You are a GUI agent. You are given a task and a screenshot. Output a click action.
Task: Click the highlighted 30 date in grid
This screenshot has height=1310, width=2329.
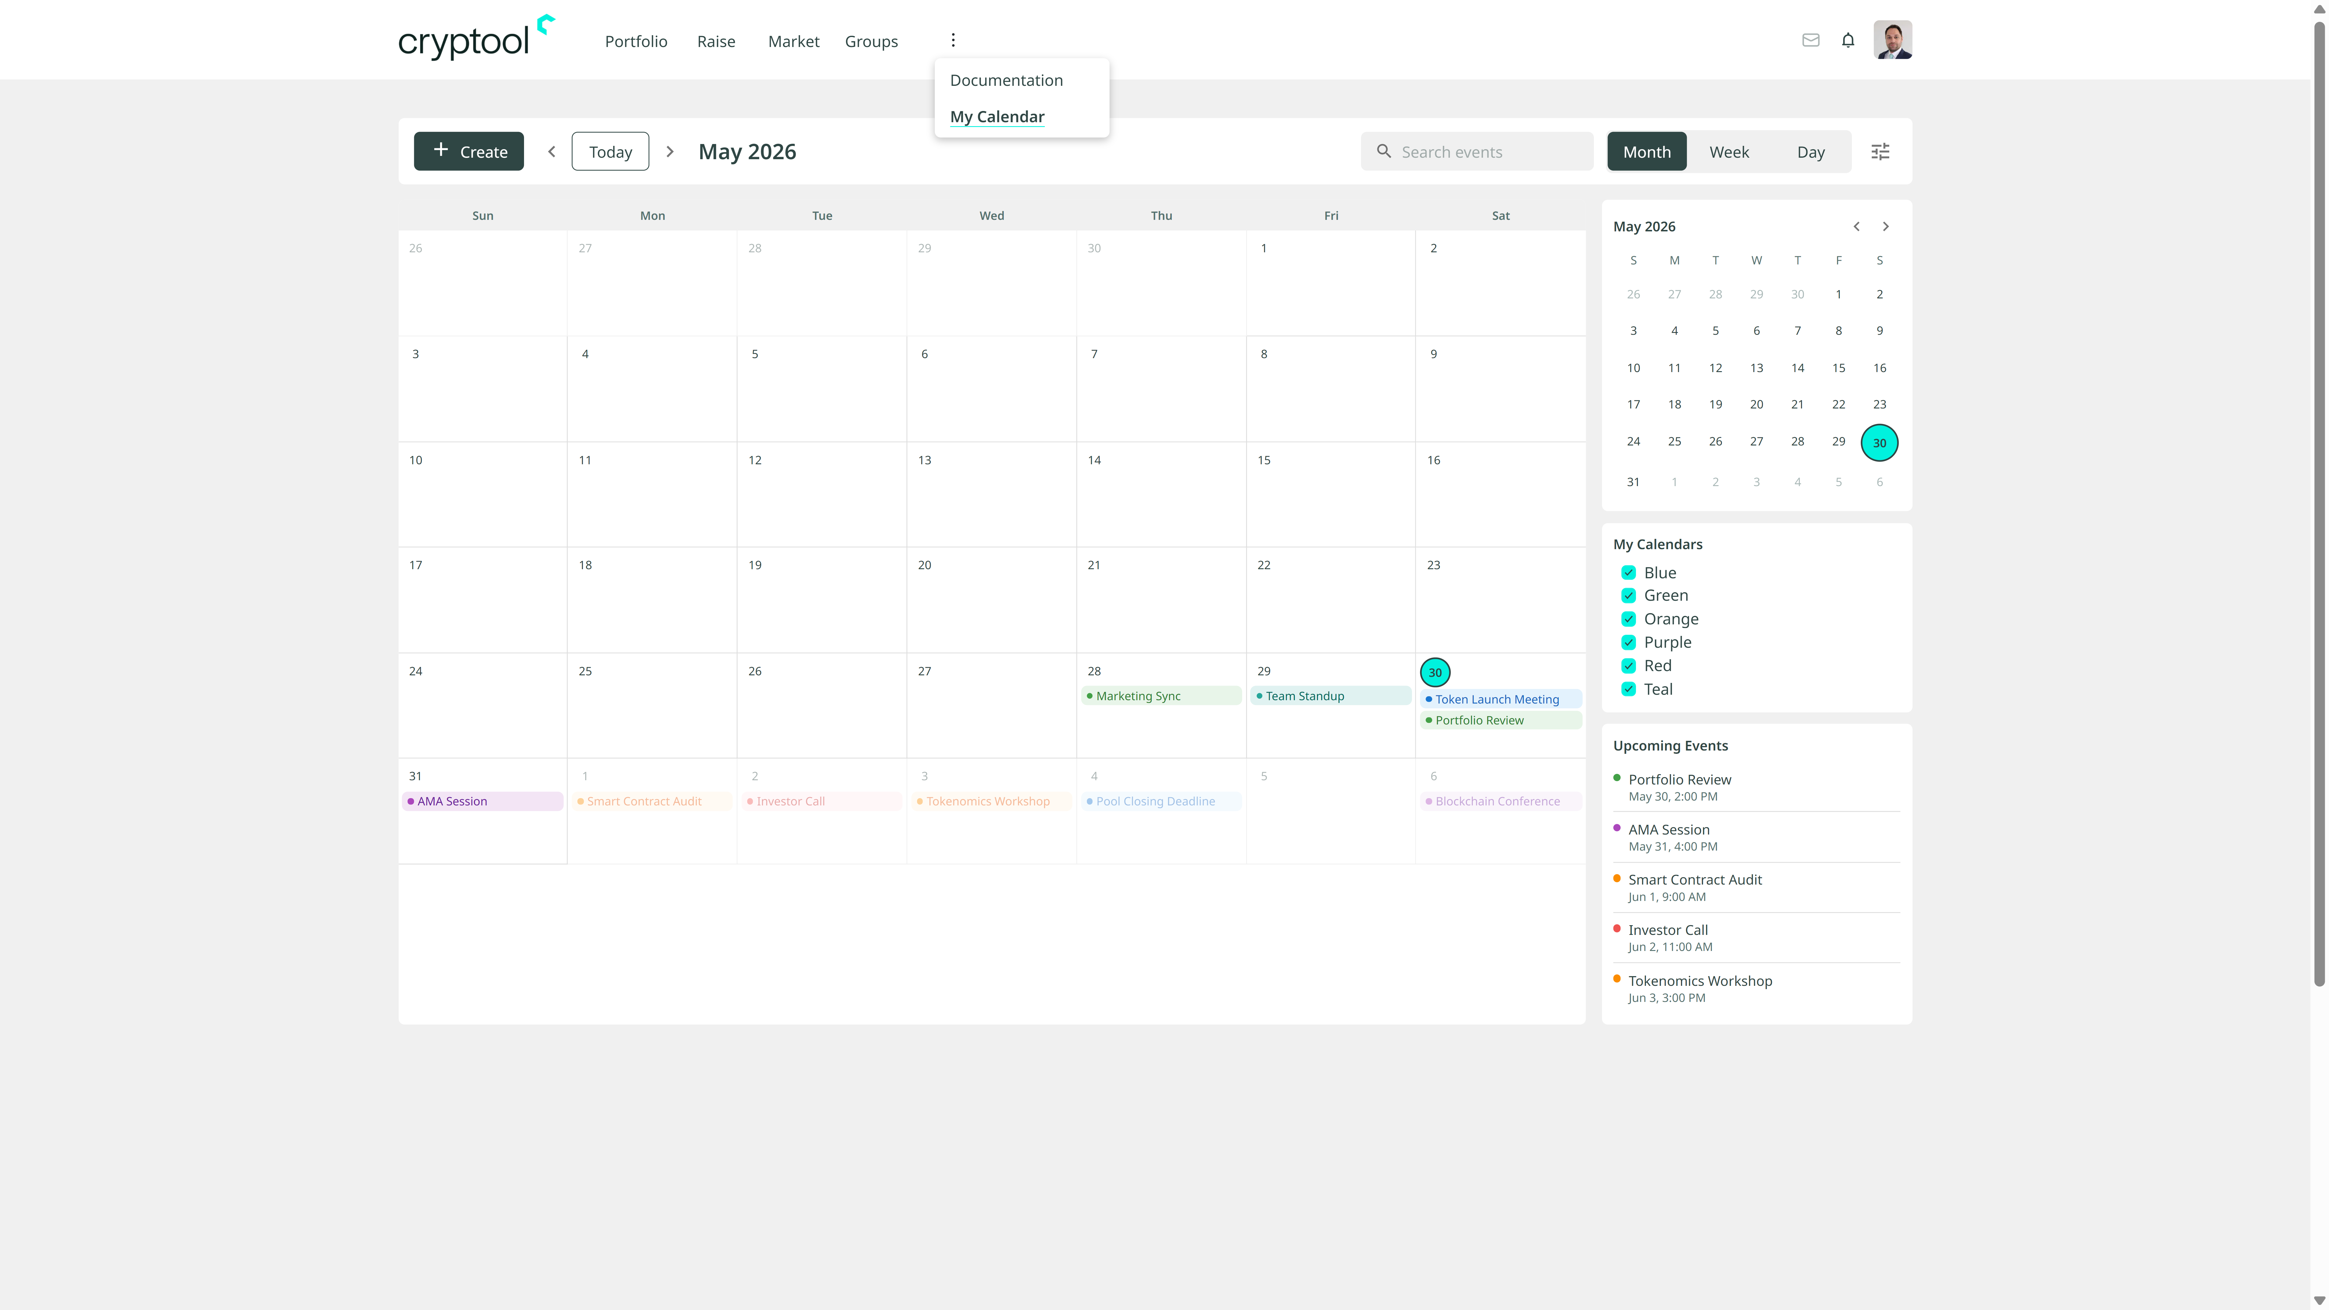pos(1435,673)
